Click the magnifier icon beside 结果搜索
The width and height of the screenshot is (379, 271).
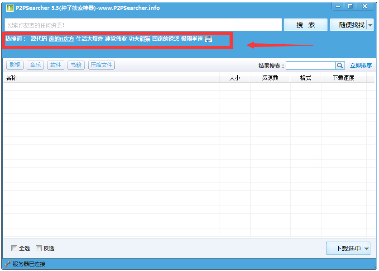pyautogui.click(x=340, y=65)
